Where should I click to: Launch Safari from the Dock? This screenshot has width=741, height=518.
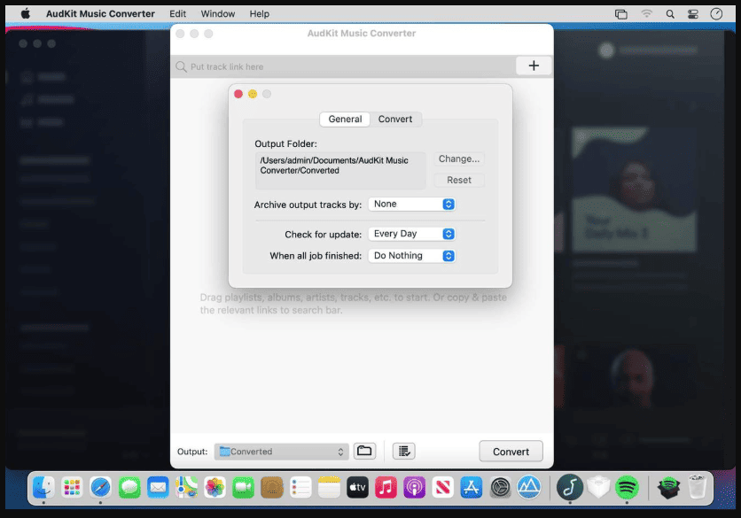(x=101, y=487)
